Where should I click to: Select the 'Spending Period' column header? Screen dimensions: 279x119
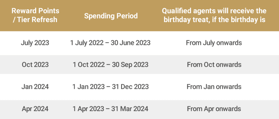pos(111,16)
